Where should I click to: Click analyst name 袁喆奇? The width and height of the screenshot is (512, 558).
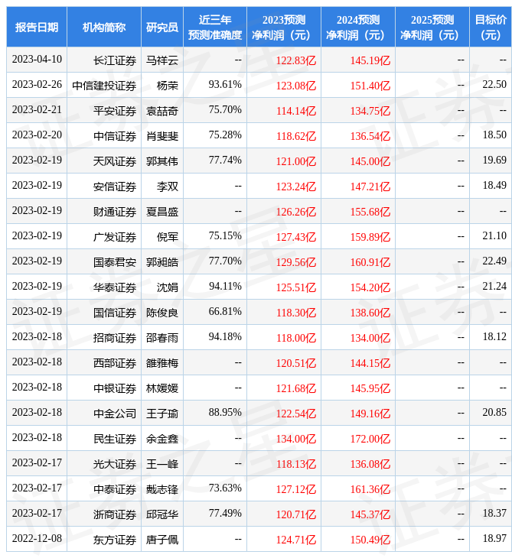pos(162,111)
